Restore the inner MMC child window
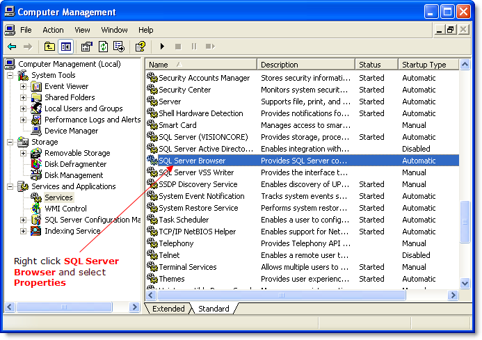 451,30
